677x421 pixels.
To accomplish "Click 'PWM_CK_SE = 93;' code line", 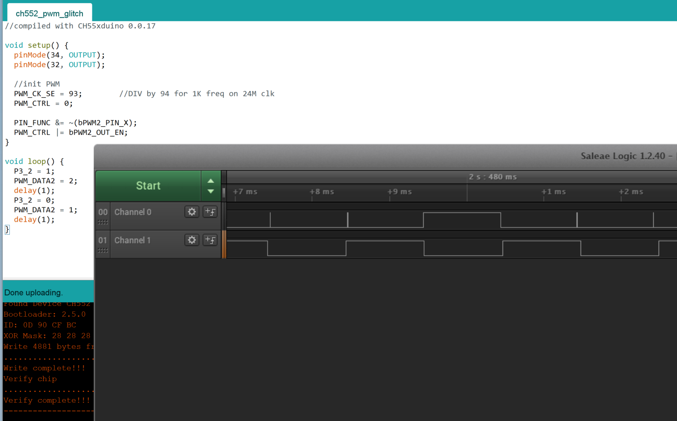I will (x=48, y=94).
